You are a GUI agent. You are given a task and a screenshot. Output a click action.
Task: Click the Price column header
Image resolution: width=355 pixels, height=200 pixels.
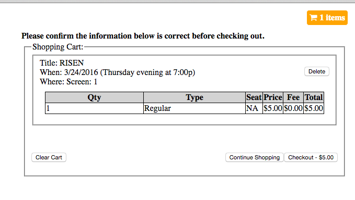(273, 97)
